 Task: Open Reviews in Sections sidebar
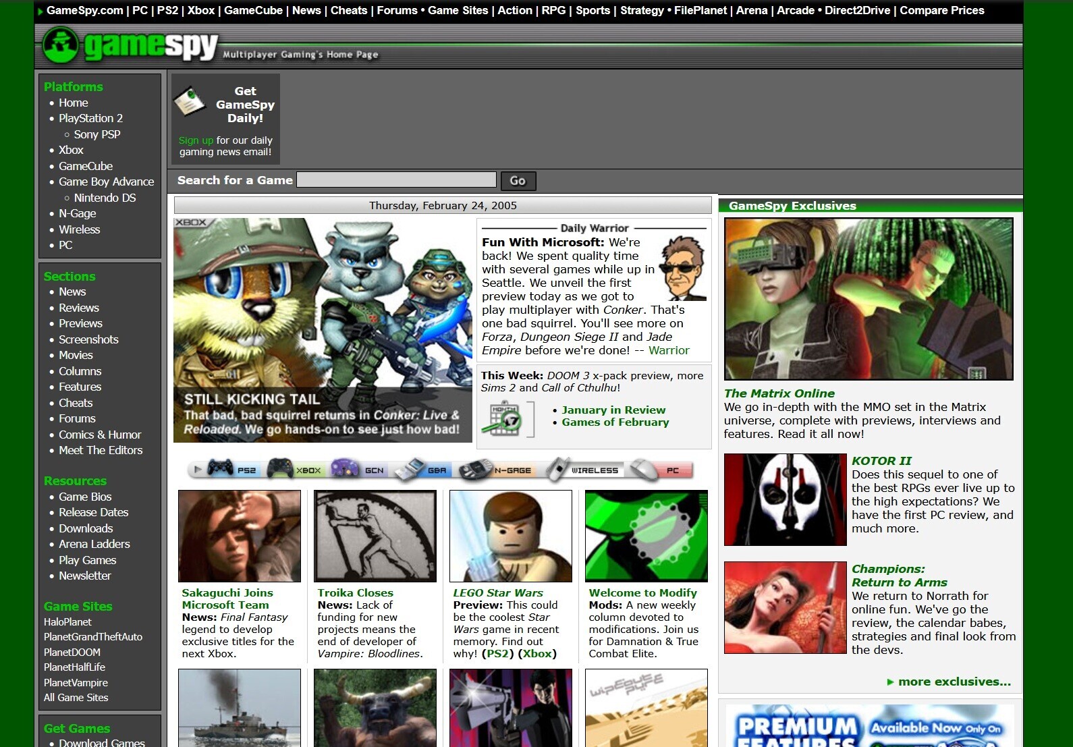tap(78, 308)
